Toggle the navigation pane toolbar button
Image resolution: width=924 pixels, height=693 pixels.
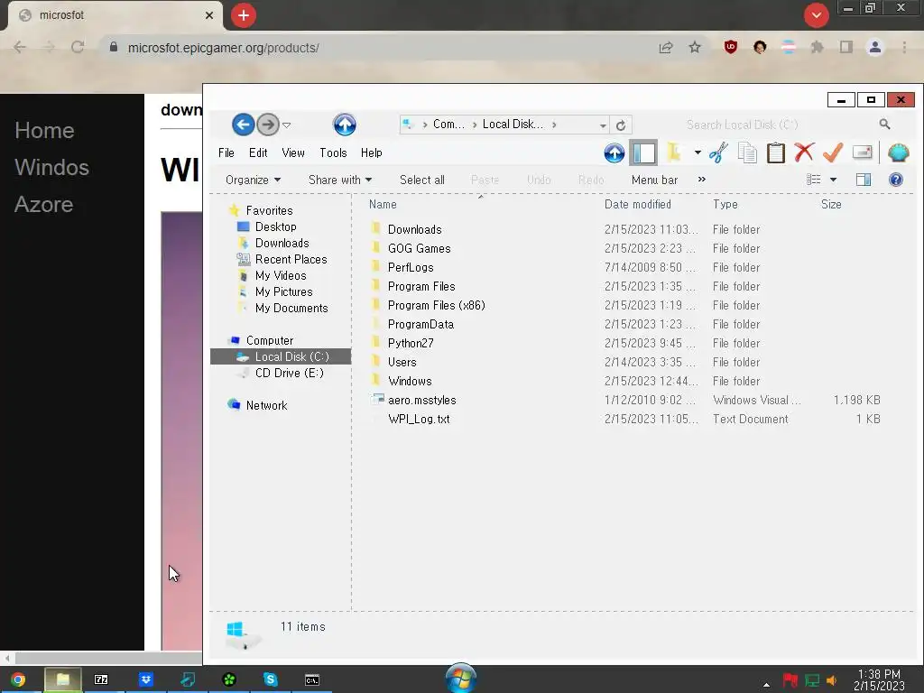coord(643,153)
